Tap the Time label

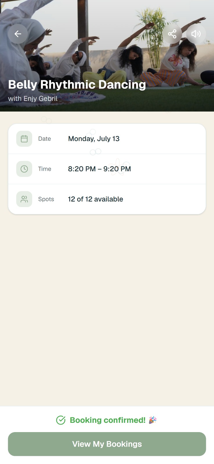tap(45, 169)
